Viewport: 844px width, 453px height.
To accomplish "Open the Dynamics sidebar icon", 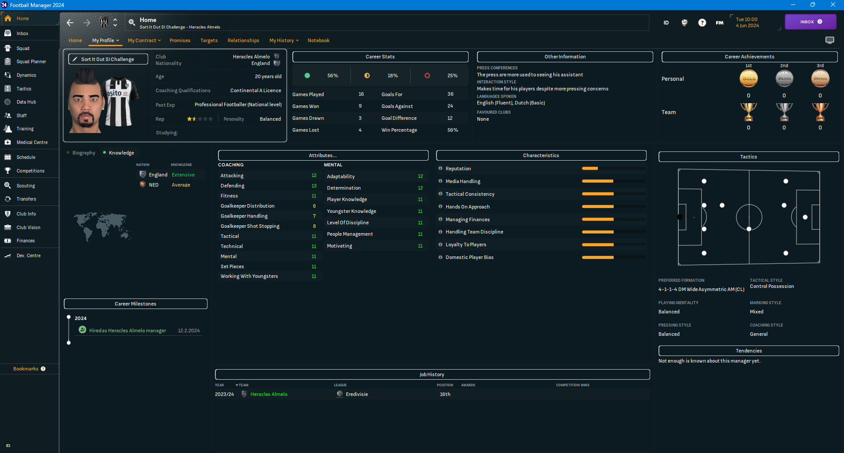I will (8, 75).
